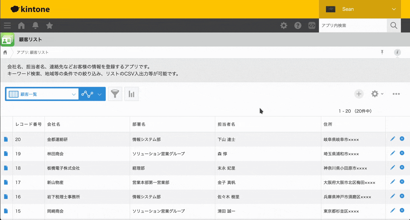Open developer tools via the </> icon
The height and width of the screenshot is (220, 410).
tap(312, 25)
